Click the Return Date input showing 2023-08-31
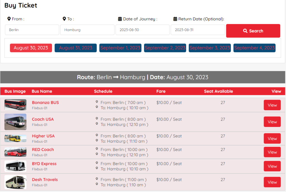 tap(198, 30)
